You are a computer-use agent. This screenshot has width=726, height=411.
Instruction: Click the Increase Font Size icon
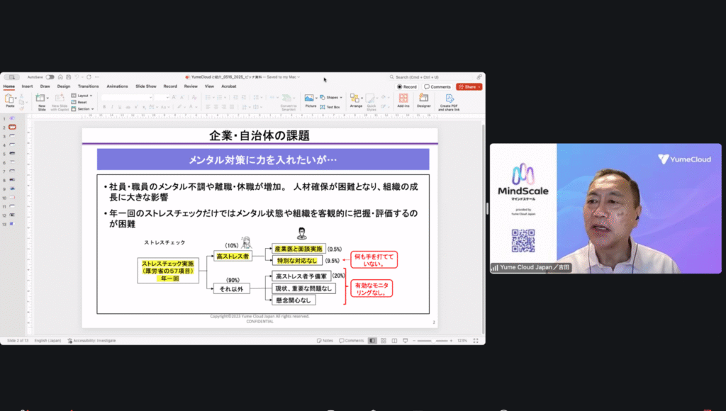[174, 97]
